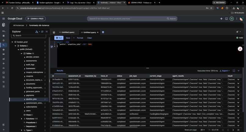Image resolution: width=246 pixels, height=132 pixels.
Task: Open the three-dot settings menu in the header
Action: [x=237, y=19]
